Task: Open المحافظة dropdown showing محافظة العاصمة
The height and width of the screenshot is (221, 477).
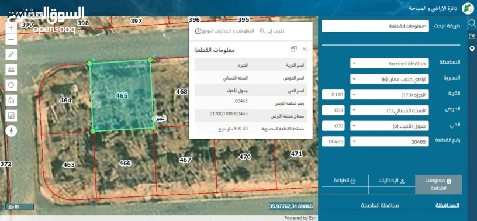Action: [x=390, y=63]
